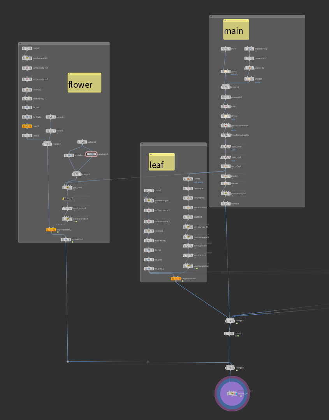The image size is (329, 420).
Task: Select the sweep1 node
Action: (226, 204)
